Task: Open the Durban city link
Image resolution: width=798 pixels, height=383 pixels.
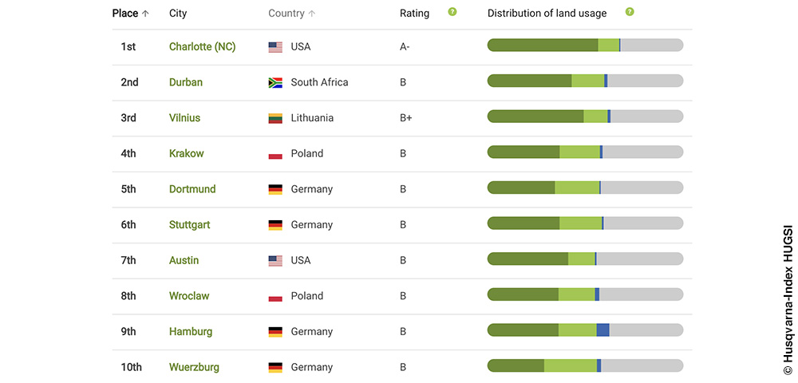Action: 186,82
